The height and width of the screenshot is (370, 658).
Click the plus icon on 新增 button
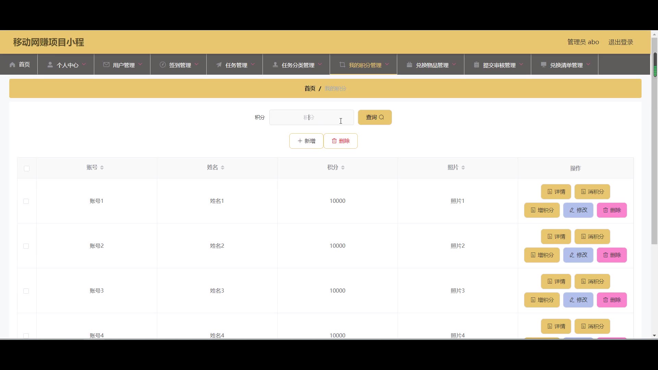tap(300, 141)
